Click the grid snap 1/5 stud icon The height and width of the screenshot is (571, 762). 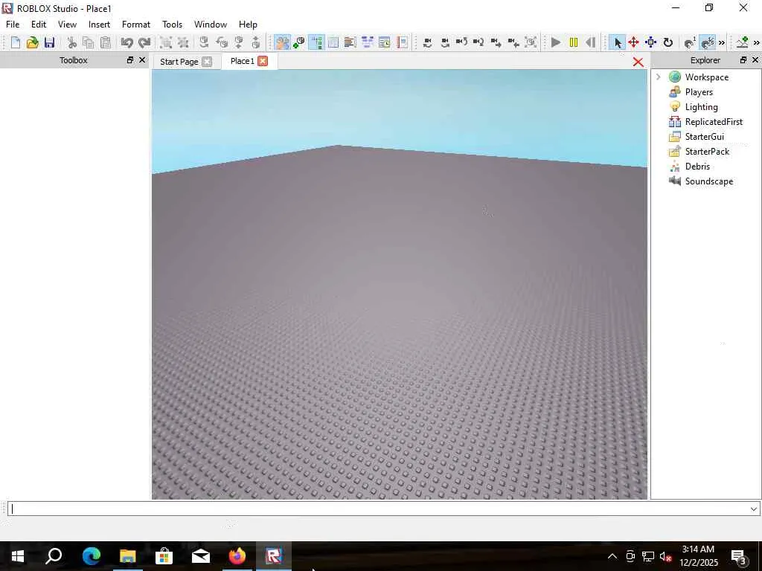pyautogui.click(x=708, y=42)
